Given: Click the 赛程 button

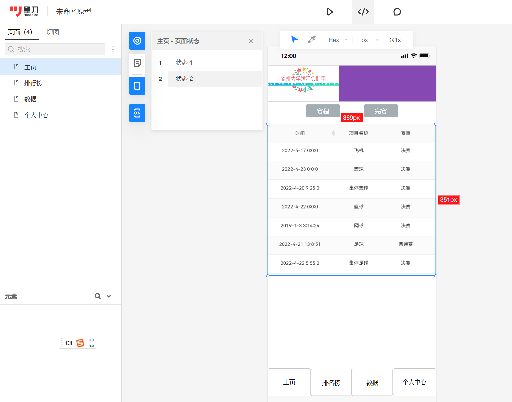Looking at the screenshot, I should (322, 111).
